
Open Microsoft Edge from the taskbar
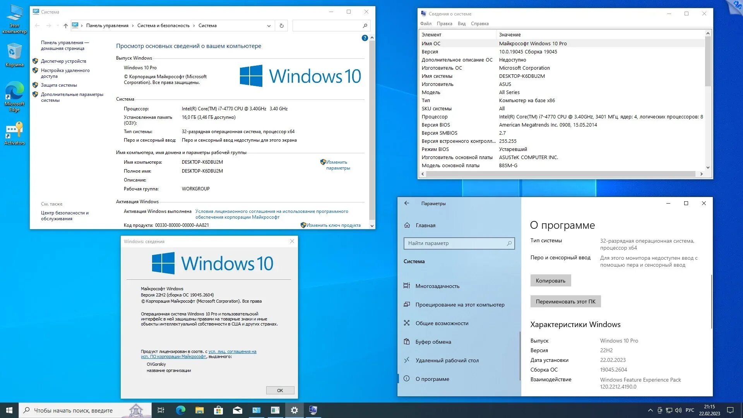pos(180,410)
